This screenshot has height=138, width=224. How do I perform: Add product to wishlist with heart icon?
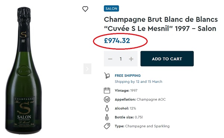coord(85,9)
